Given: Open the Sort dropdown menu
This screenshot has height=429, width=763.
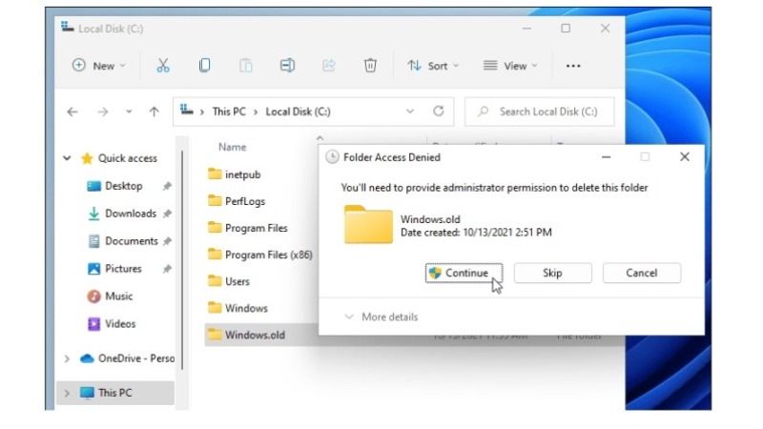Looking at the screenshot, I should point(433,66).
